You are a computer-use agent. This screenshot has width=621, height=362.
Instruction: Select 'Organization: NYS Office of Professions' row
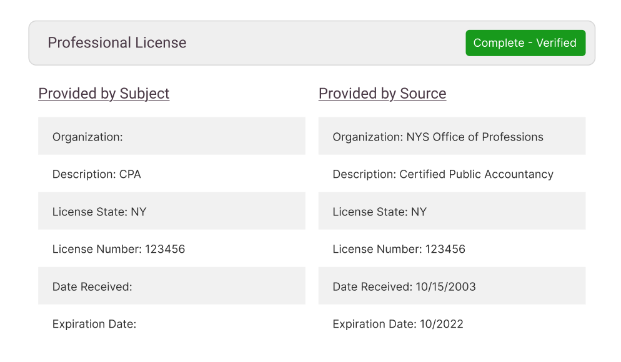[452, 136]
